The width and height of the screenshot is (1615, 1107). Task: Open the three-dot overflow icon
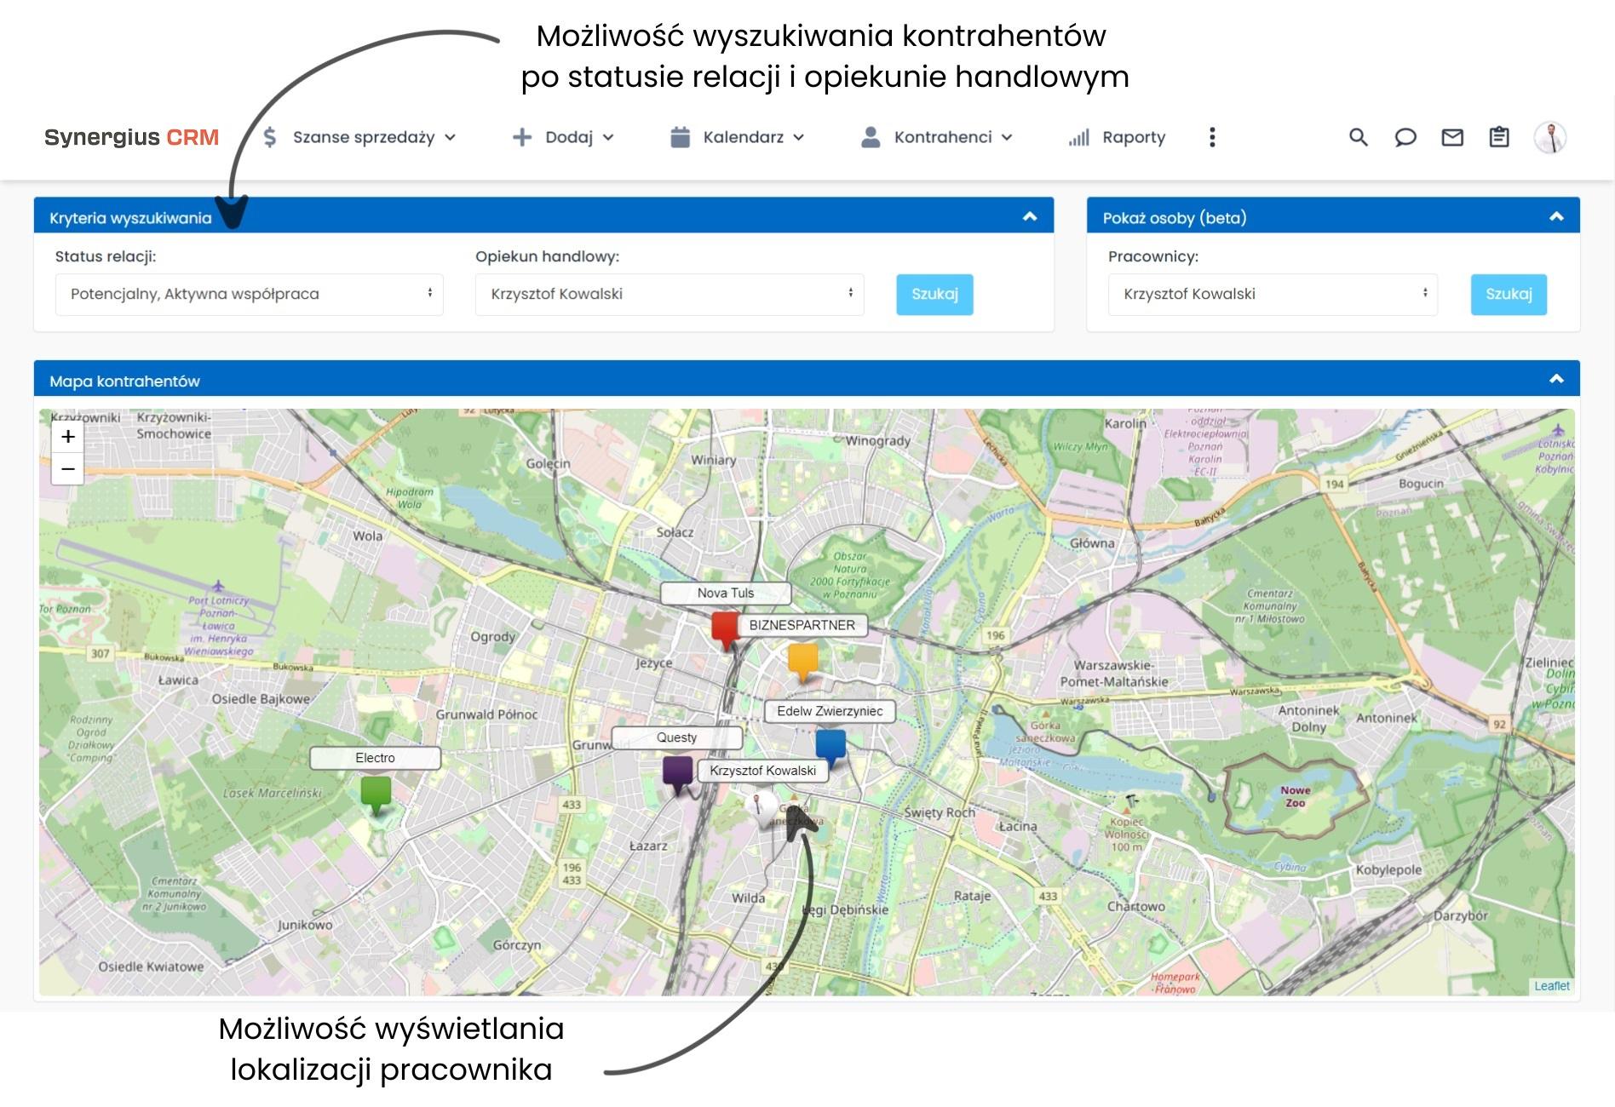[x=1213, y=136]
